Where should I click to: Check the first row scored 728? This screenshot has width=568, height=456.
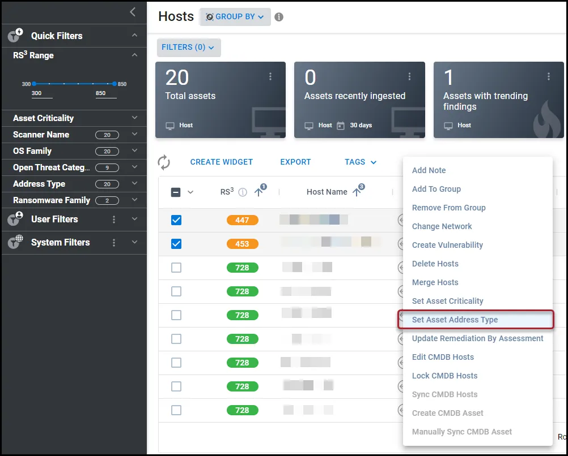click(x=176, y=268)
